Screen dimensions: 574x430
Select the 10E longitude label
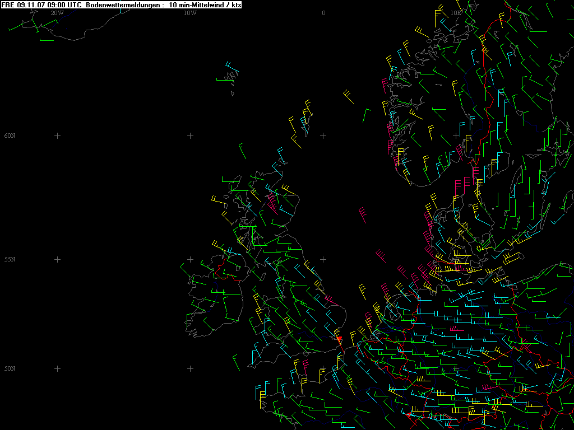tap(456, 13)
